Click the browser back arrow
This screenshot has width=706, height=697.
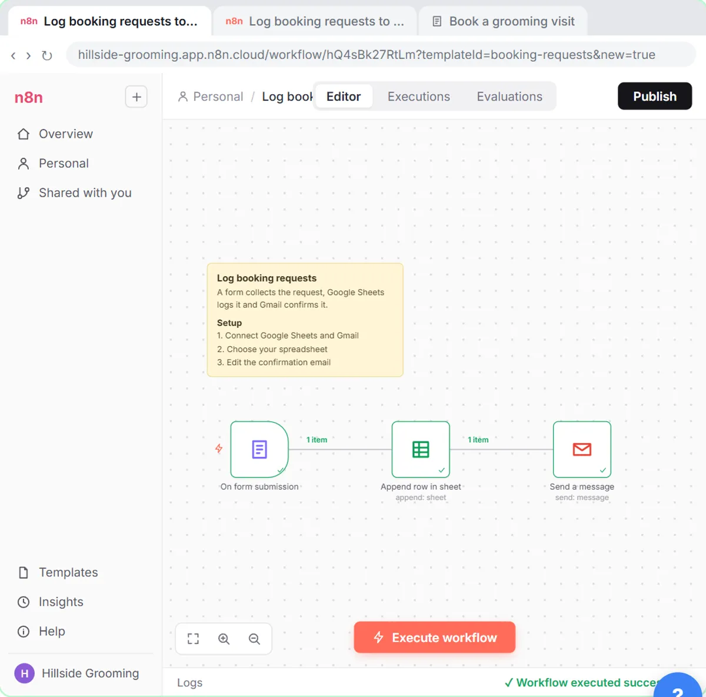(13, 55)
